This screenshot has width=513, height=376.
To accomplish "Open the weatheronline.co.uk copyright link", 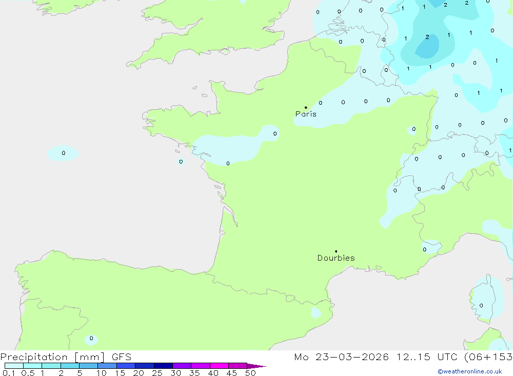I will click(470, 371).
